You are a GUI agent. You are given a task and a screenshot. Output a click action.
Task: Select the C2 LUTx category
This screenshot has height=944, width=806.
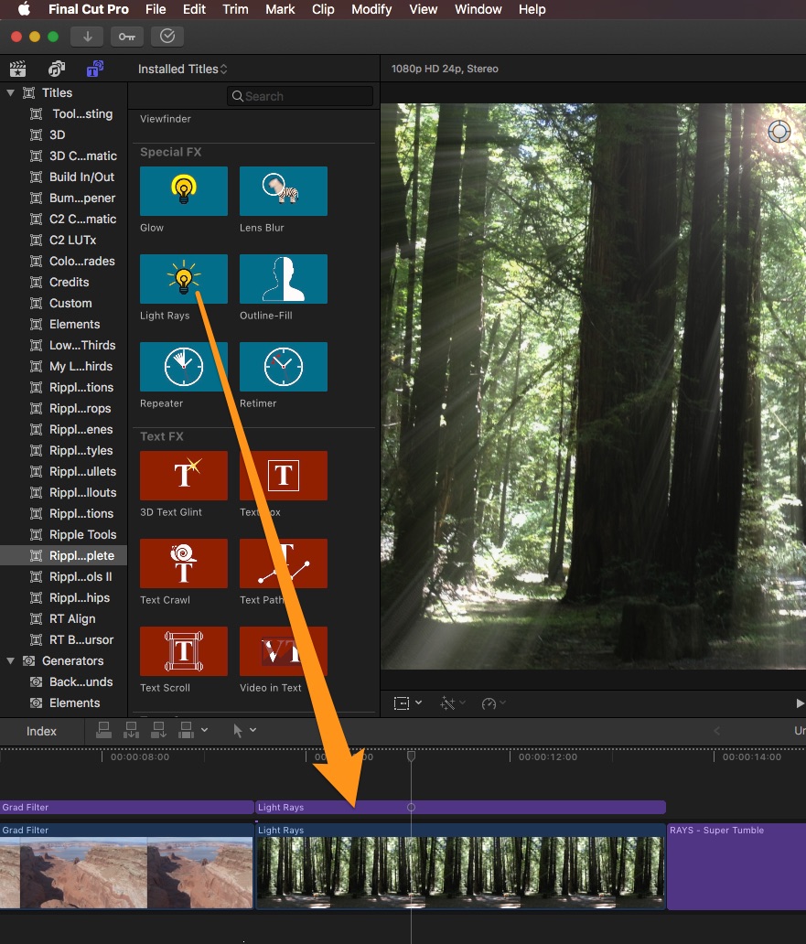(63, 241)
